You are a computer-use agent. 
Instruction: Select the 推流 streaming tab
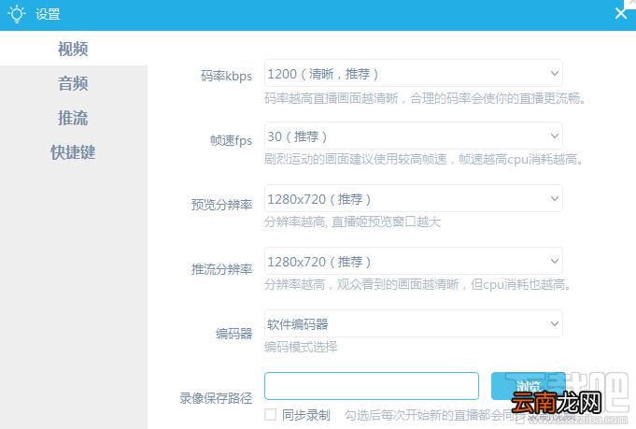(73, 118)
